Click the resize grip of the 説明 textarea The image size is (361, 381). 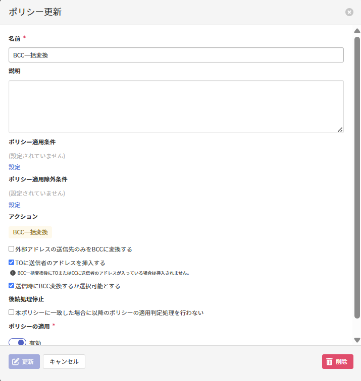tap(340, 130)
